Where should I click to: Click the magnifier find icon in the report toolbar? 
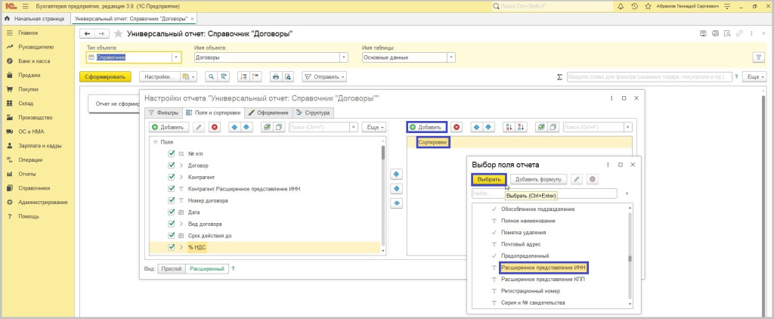tap(209, 76)
